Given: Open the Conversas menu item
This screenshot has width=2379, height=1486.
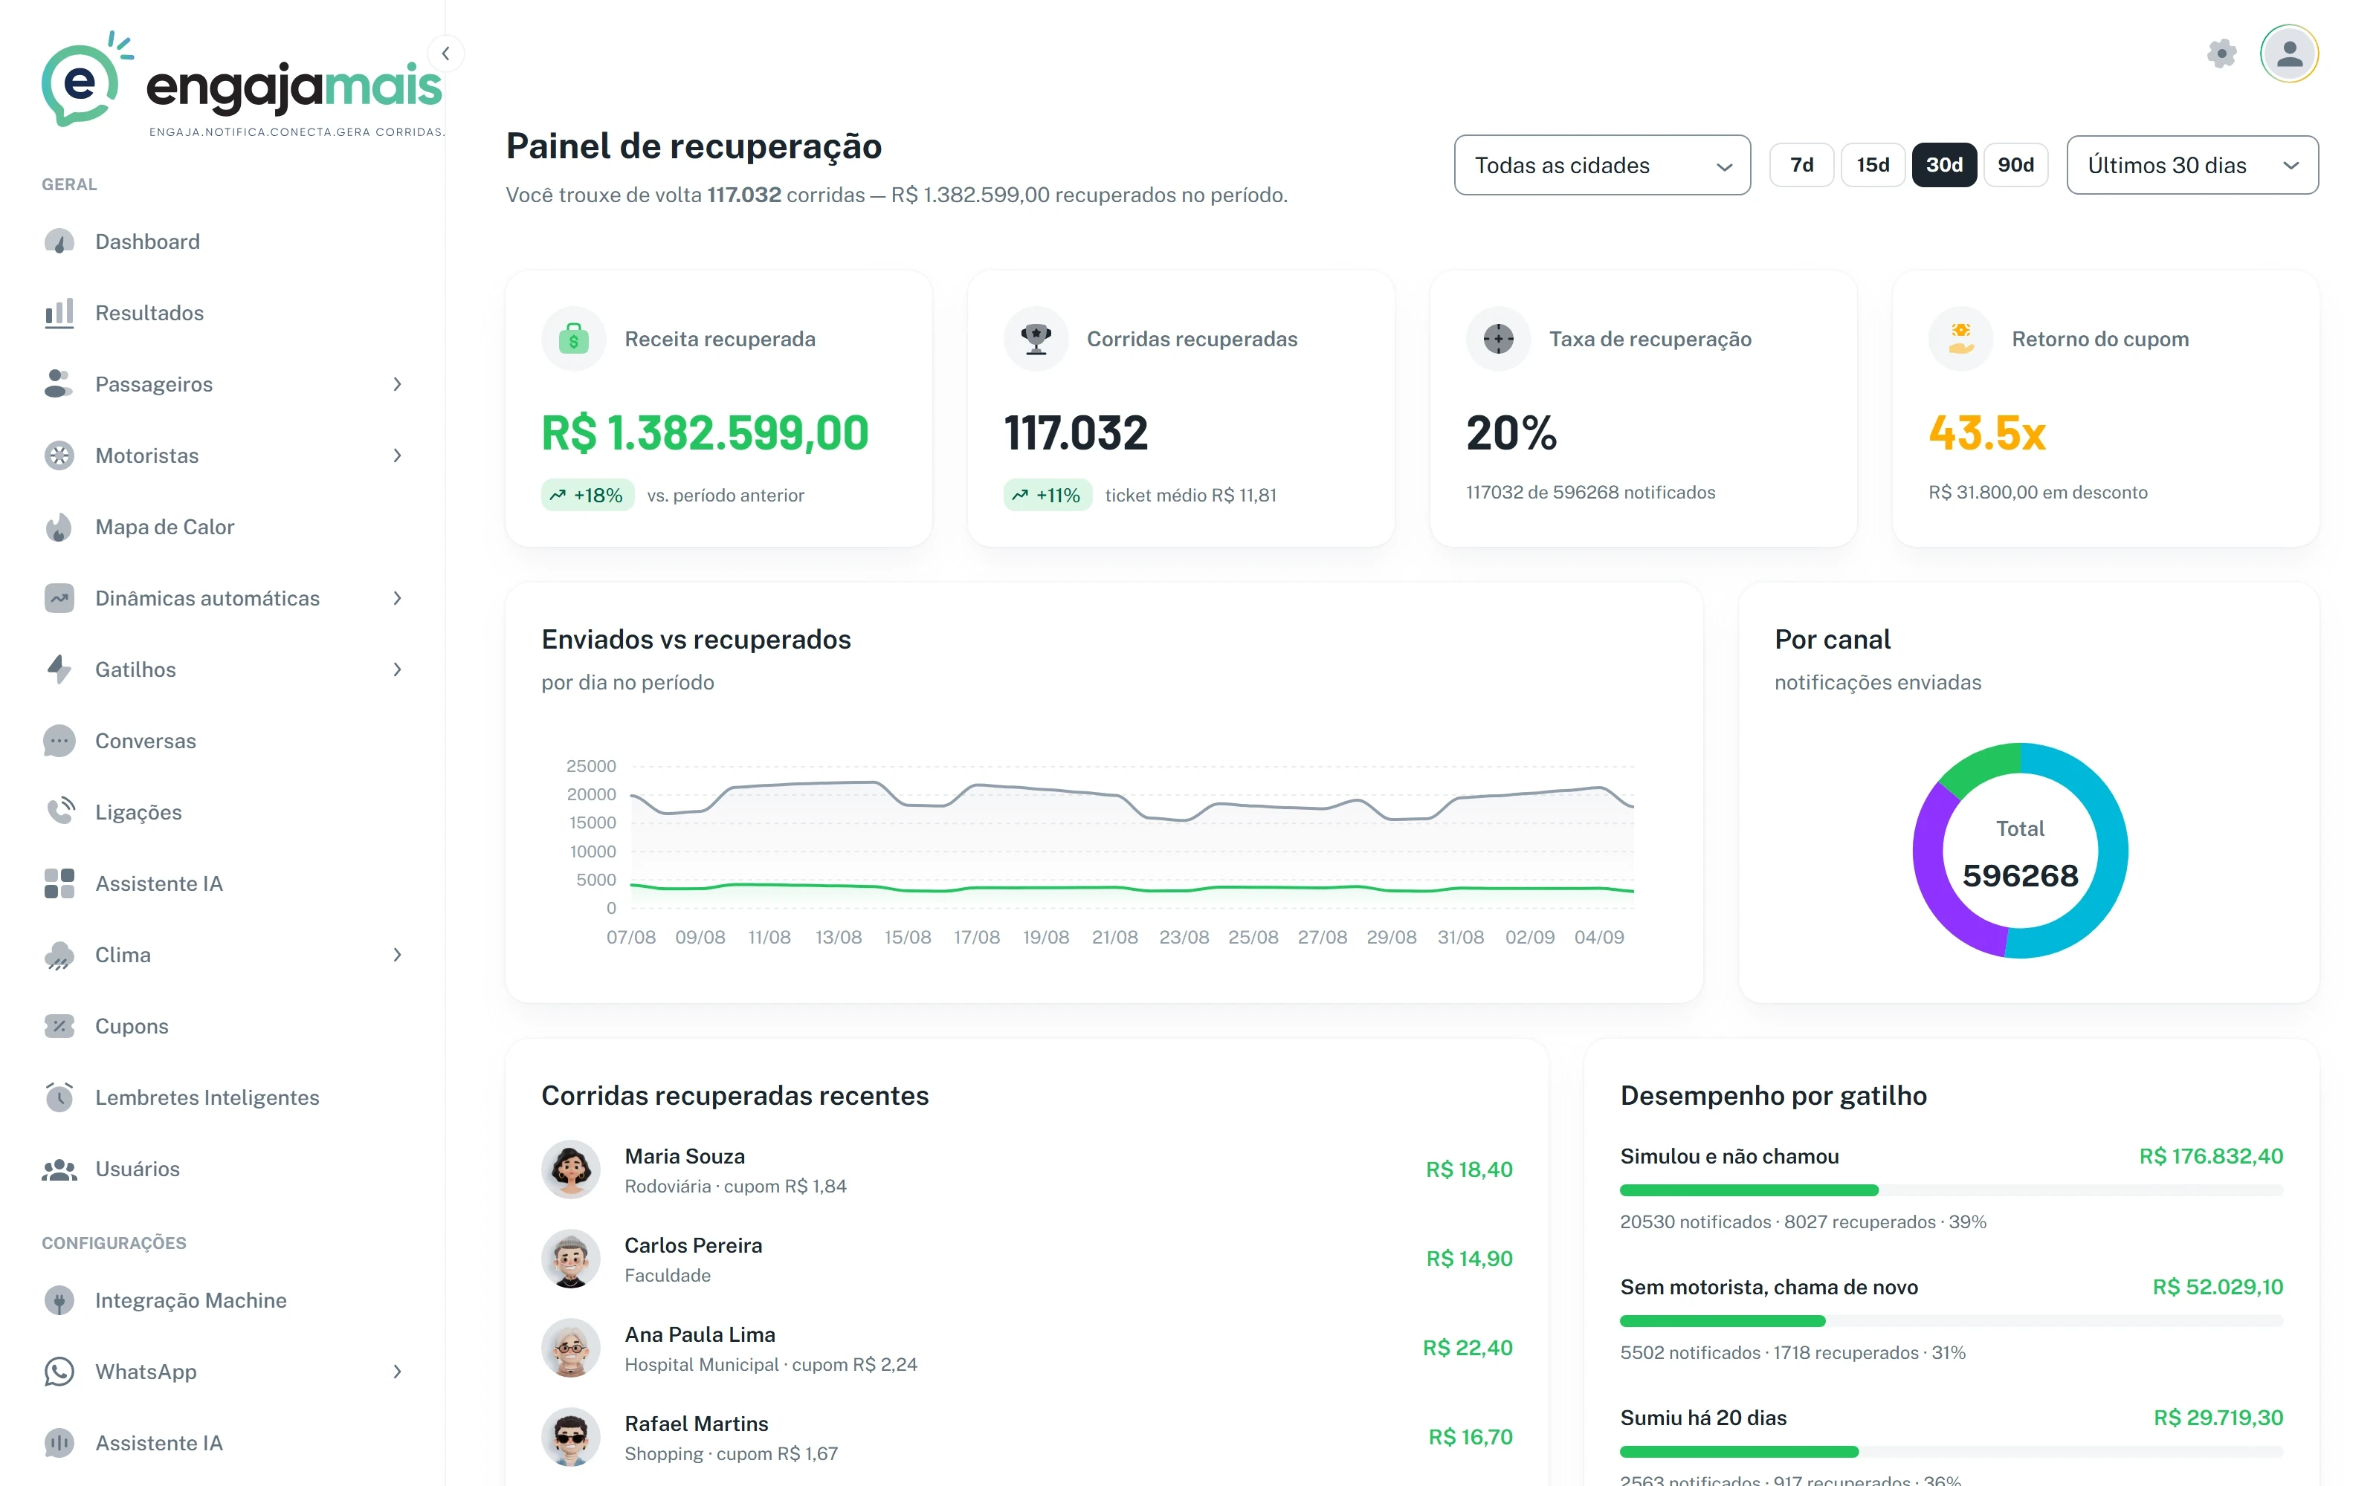Looking at the screenshot, I should [223, 741].
